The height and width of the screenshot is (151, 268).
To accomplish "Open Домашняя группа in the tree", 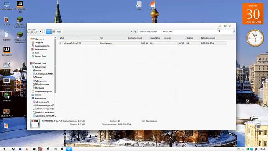I will tap(43, 91).
